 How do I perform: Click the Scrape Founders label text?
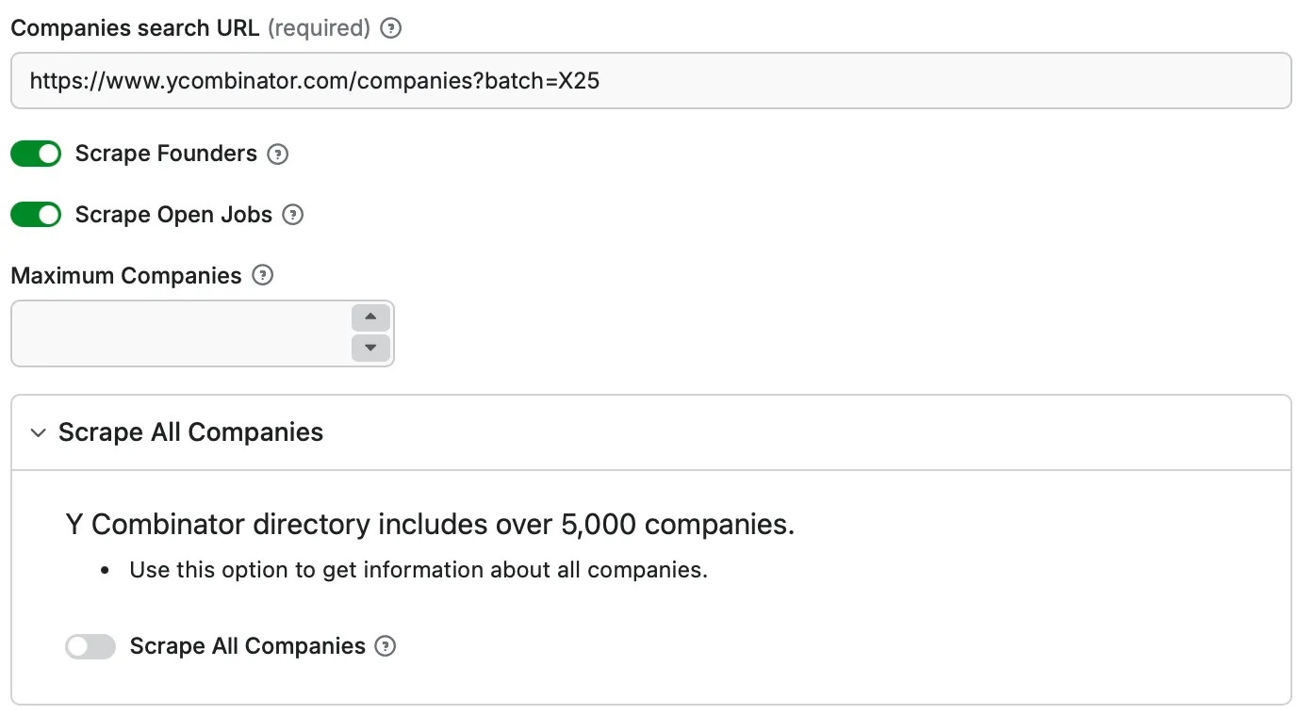pyautogui.click(x=167, y=154)
